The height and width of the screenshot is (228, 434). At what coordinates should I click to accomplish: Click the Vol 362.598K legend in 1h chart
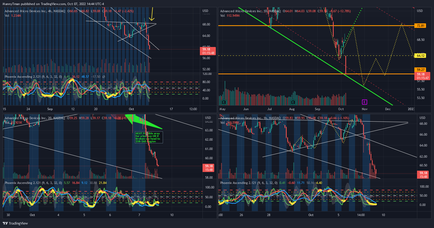(x=230, y=123)
